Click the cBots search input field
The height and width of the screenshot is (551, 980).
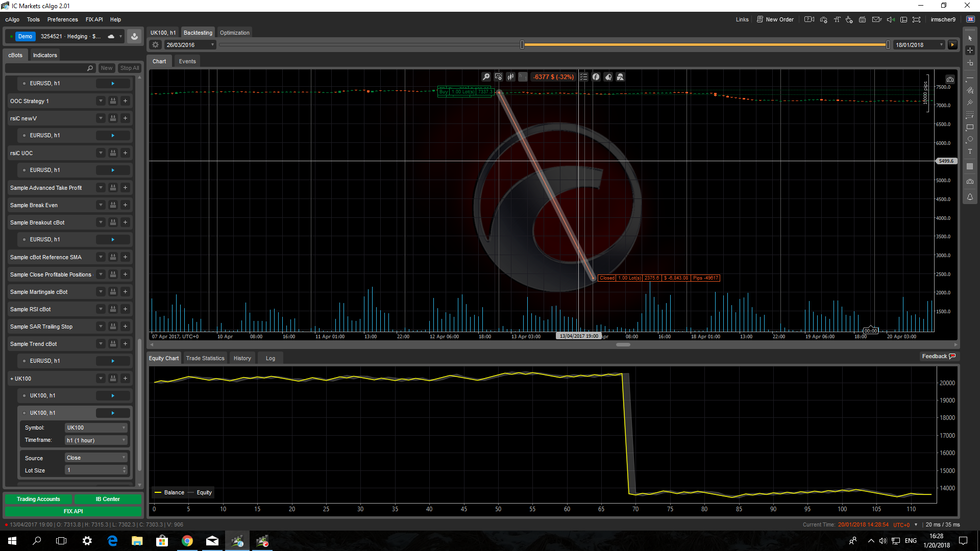point(50,68)
